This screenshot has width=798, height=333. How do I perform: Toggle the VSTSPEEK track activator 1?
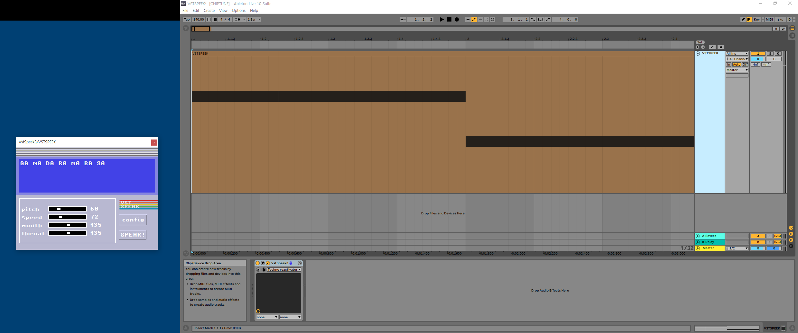(x=758, y=54)
